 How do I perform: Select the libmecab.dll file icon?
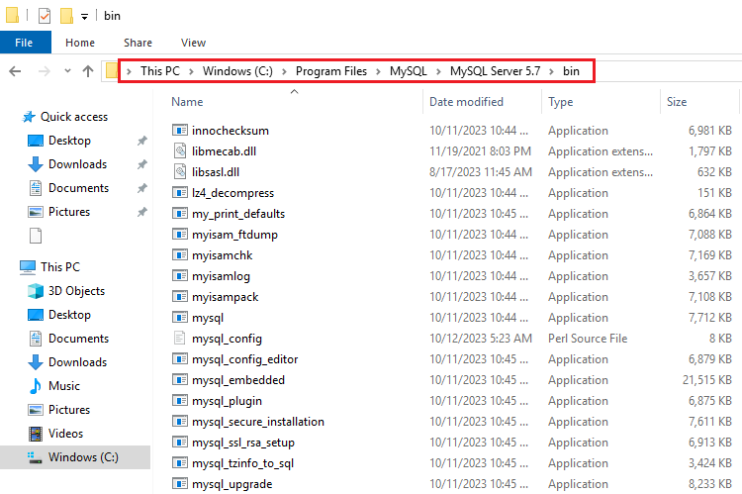[180, 151]
